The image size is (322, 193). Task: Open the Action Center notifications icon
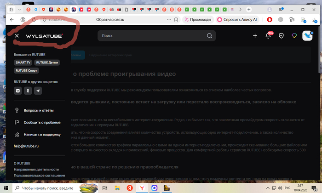(x=314, y=188)
